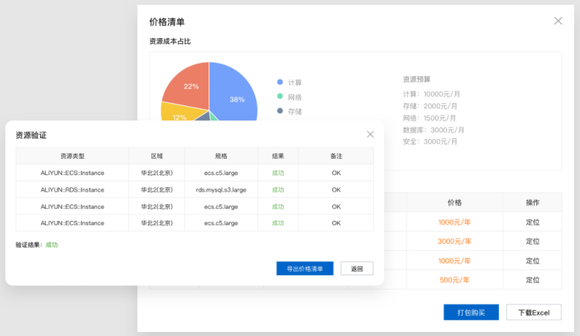Close the 资源验证 dialog
580x336 pixels.
click(x=371, y=134)
